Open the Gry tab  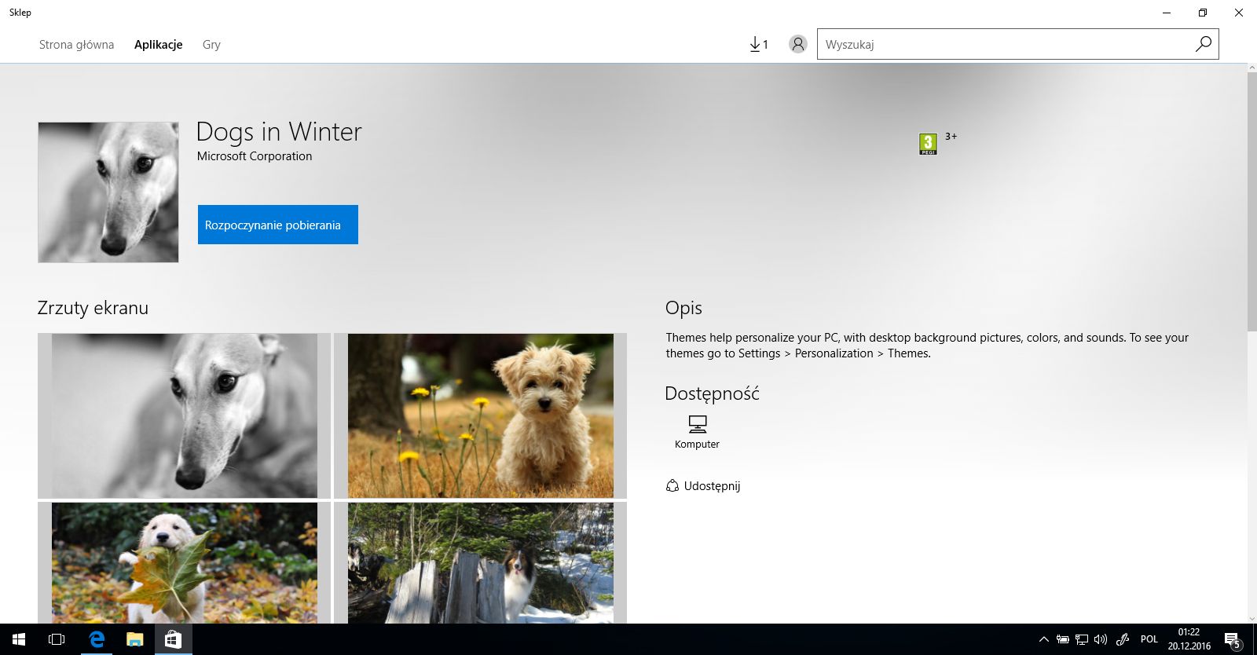click(x=211, y=45)
